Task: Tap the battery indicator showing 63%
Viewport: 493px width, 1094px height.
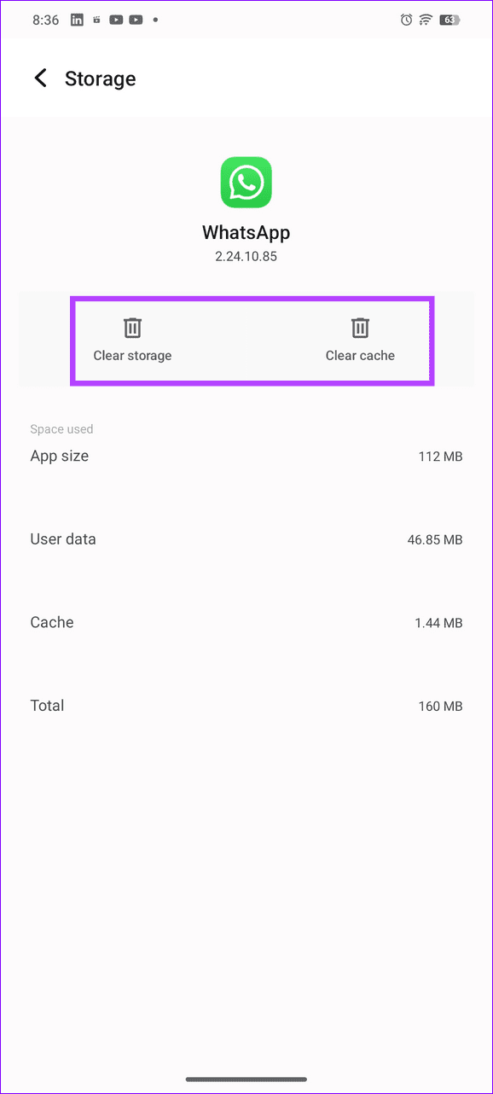Action: [449, 20]
